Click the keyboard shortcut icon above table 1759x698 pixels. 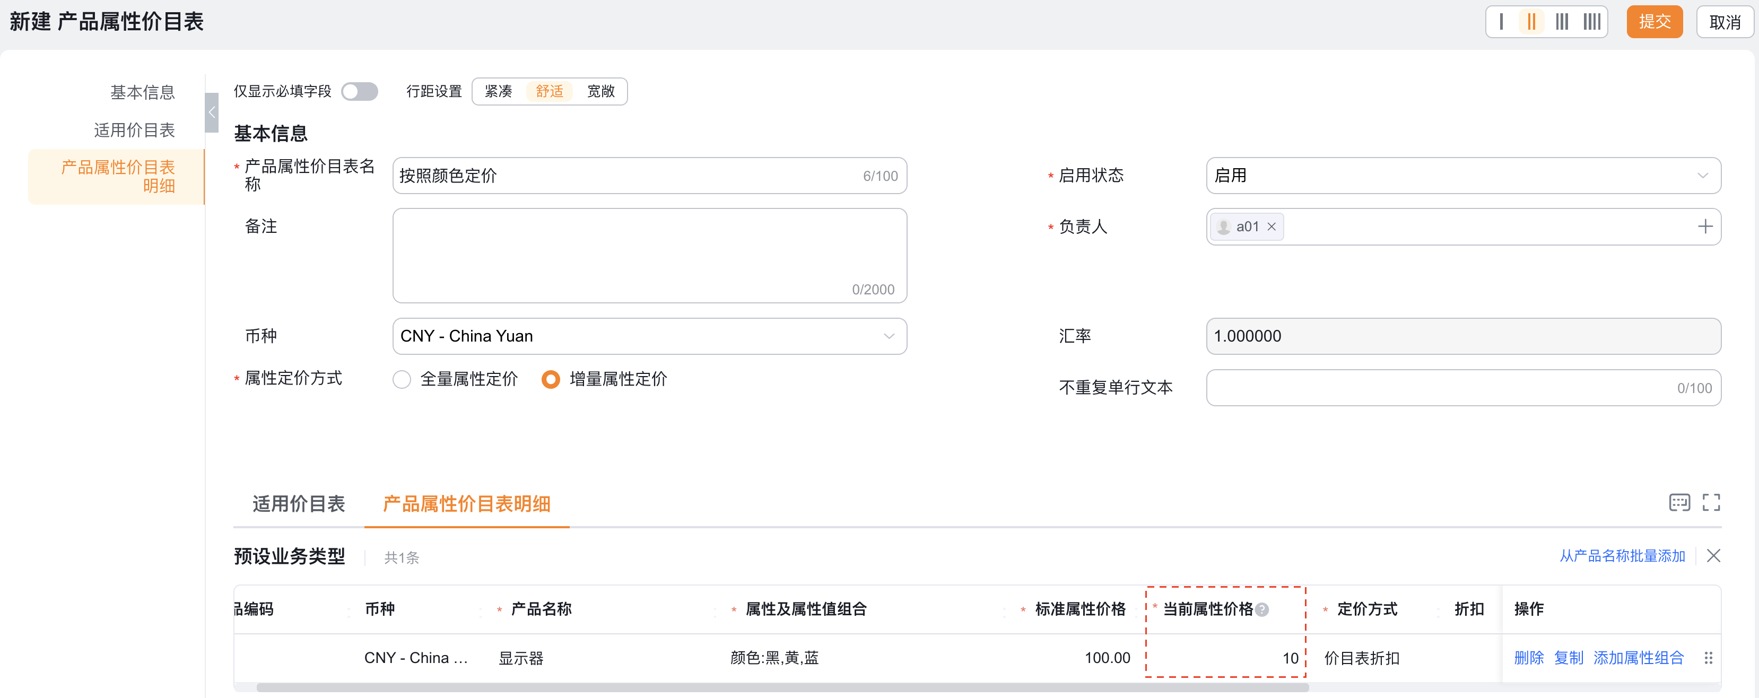coord(1679,503)
